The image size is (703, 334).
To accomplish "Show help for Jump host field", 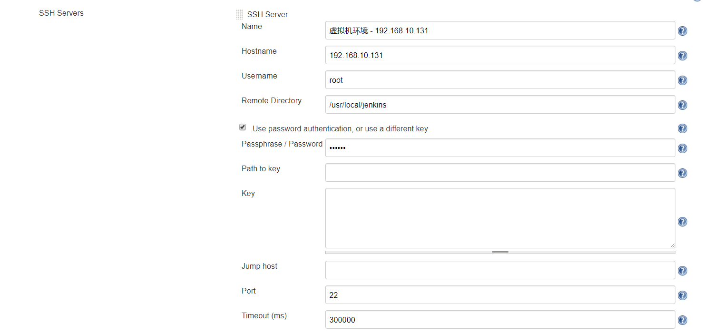I will [x=682, y=271].
